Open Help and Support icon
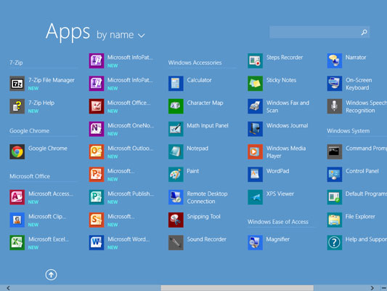 (335, 243)
